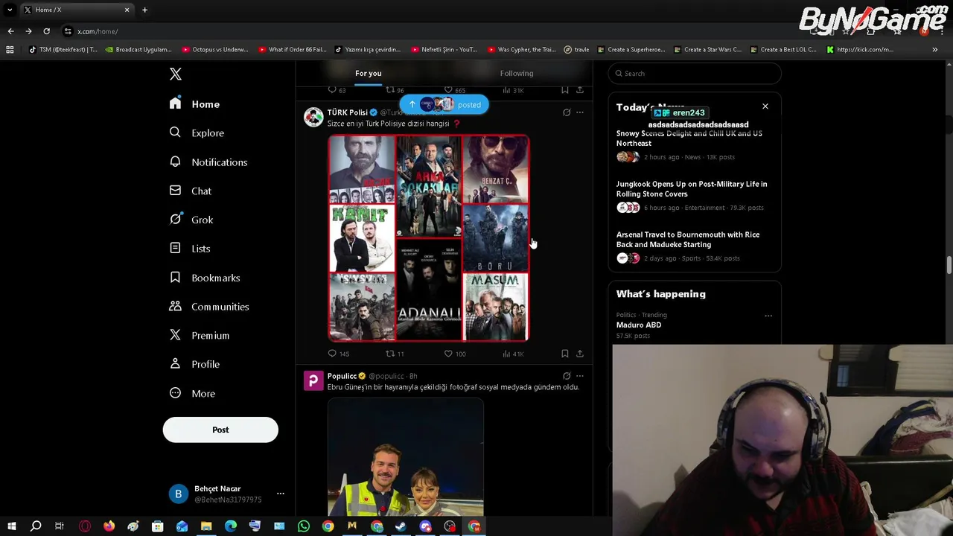
Task: Open the More menu in sidebar
Action: pos(193,393)
